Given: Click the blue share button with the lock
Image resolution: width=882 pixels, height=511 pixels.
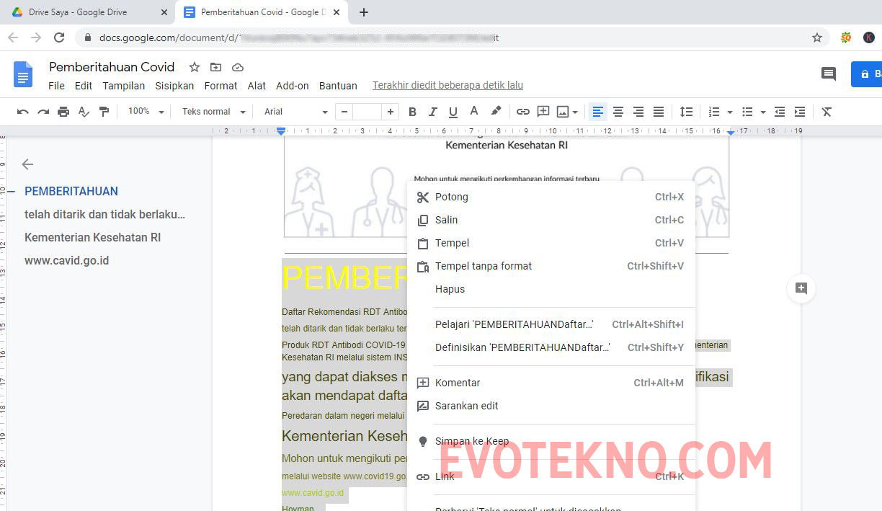Looking at the screenshot, I should click(x=867, y=74).
